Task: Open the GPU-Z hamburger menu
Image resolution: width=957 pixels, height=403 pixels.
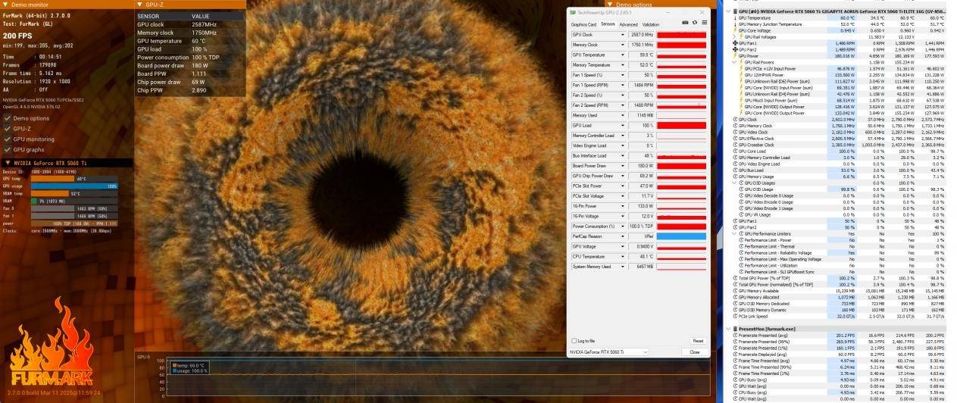Action: (x=703, y=23)
